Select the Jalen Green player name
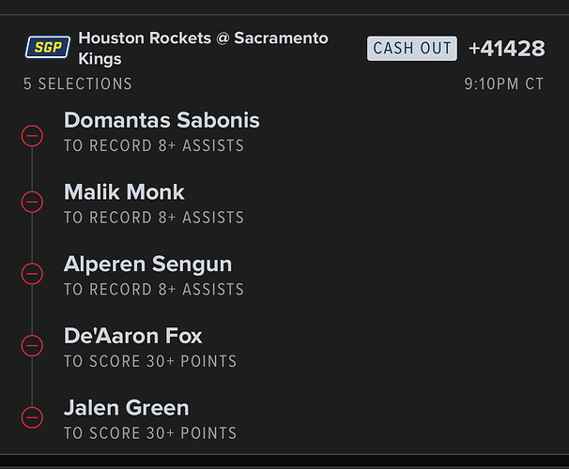Image resolution: width=569 pixels, height=469 pixels. pos(126,408)
